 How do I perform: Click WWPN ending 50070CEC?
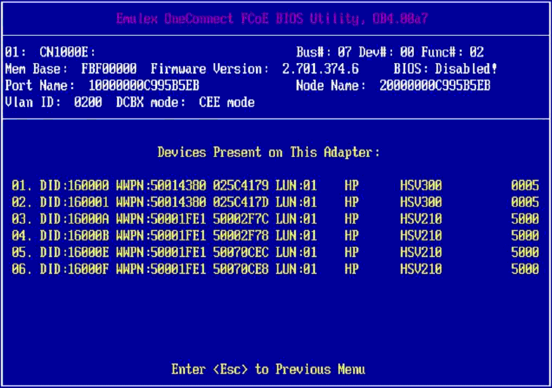click(x=241, y=253)
